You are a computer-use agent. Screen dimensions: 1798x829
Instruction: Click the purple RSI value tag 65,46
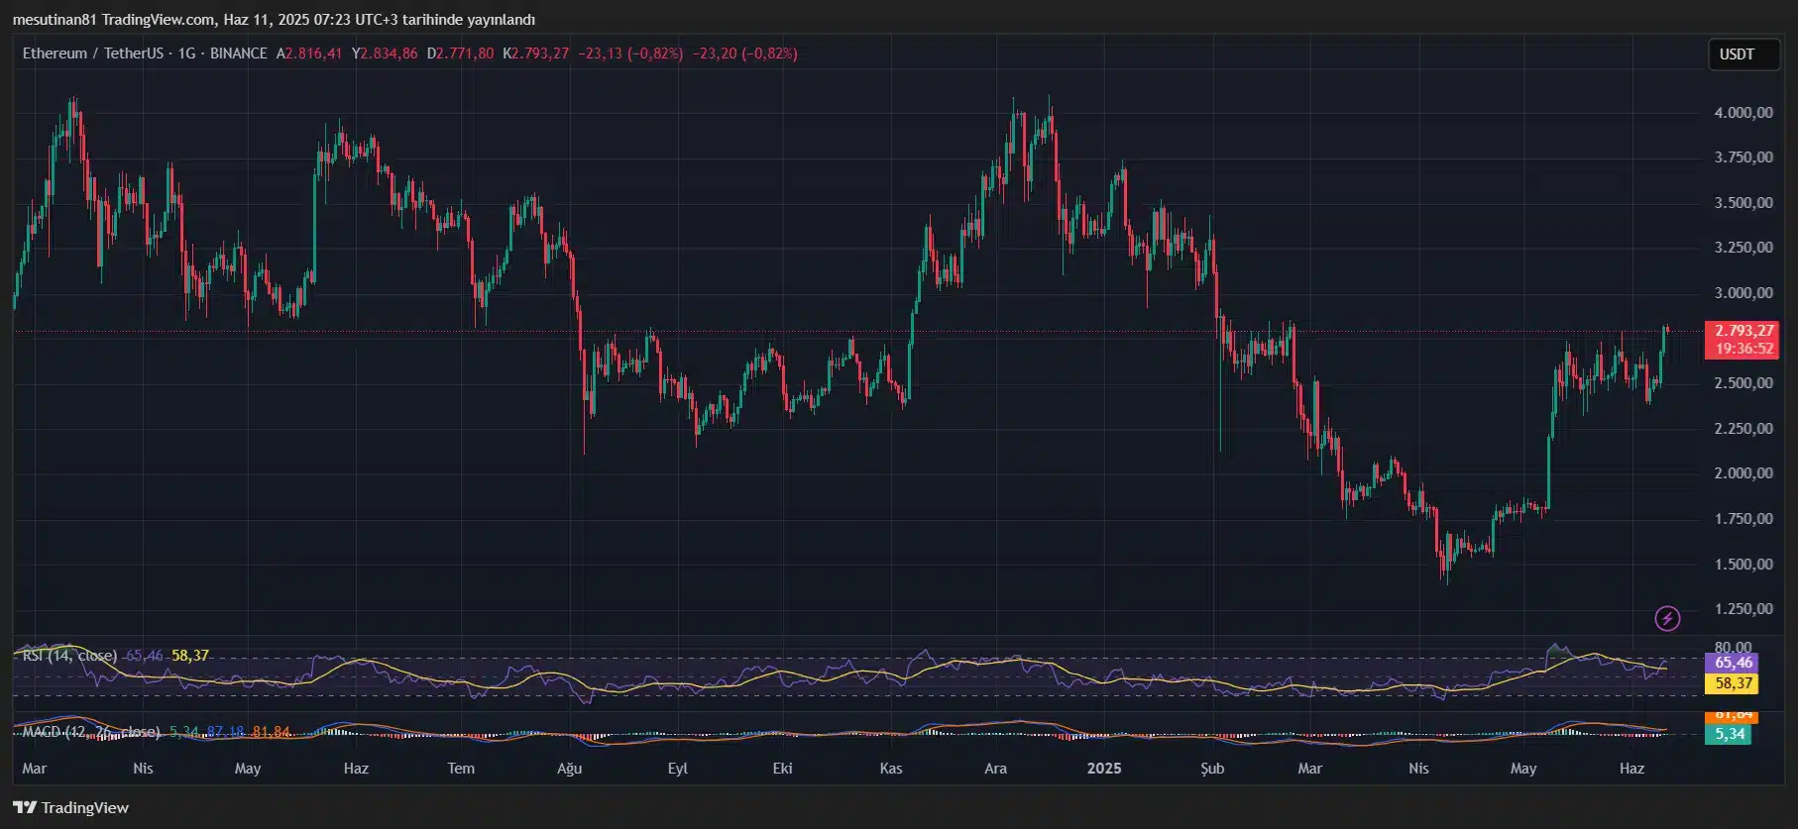pos(1733,663)
